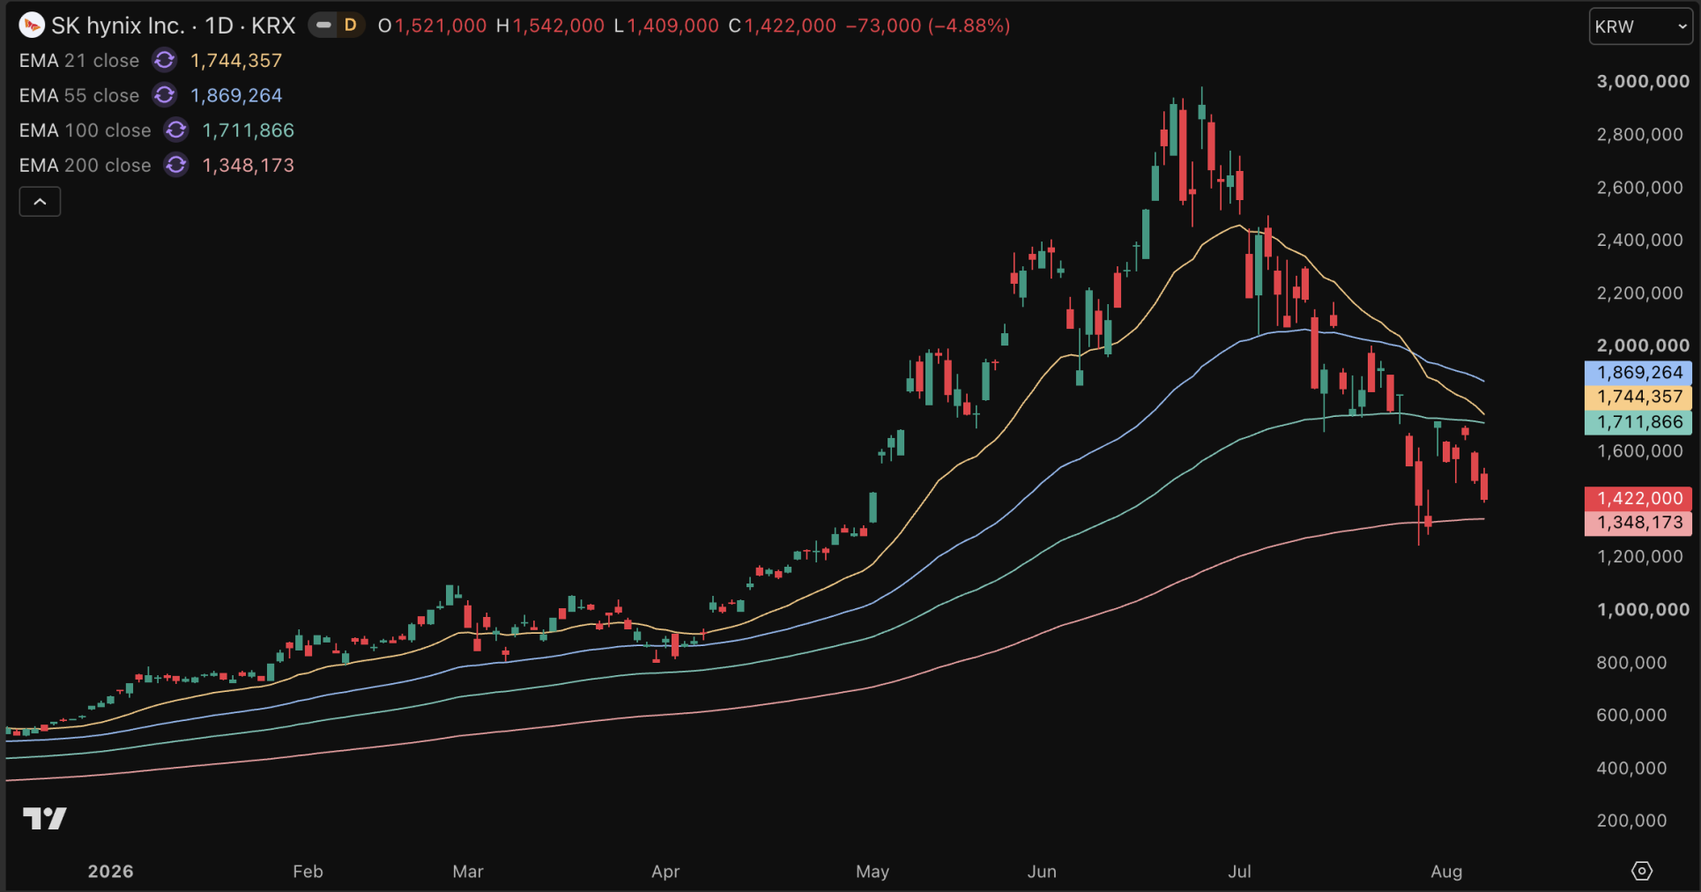
Task: Click the change −73,000 (−4.88%) text
Action: pos(928,26)
